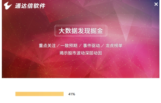Select the 一致预期 feature label
This screenshot has height=103, width=161.
[69, 45]
